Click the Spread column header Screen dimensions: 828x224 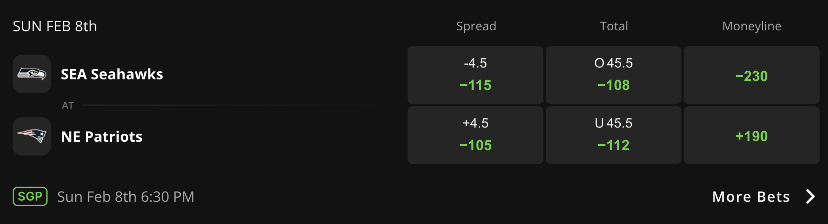[476, 26]
